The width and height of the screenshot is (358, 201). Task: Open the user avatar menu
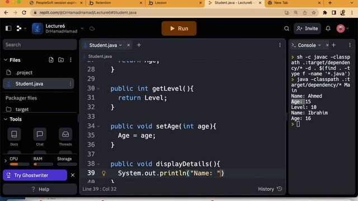click(341, 28)
